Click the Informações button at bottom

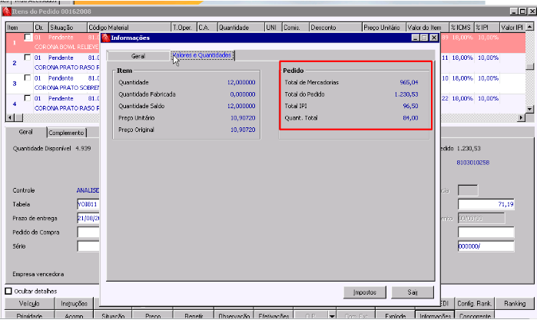click(x=436, y=316)
